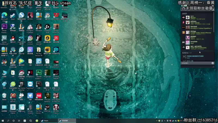Open They Are Billions shortcut
The height and width of the screenshot is (123, 218).
coord(13,98)
